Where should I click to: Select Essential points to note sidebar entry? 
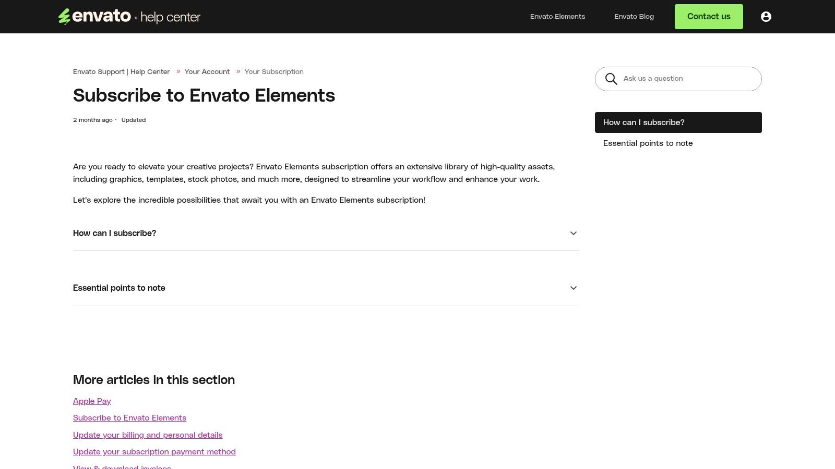(648, 143)
